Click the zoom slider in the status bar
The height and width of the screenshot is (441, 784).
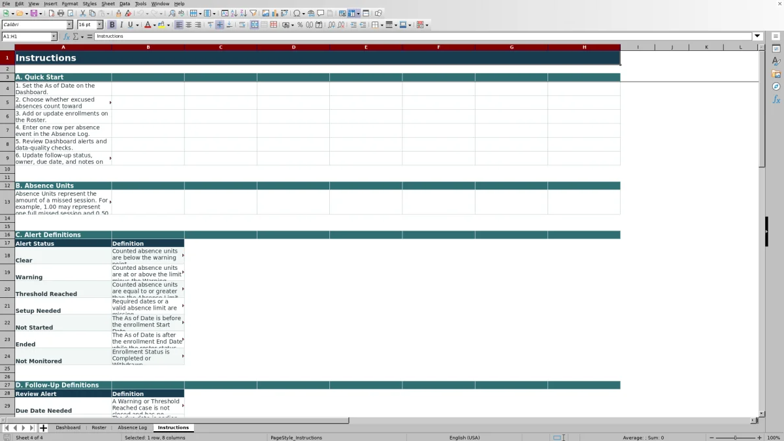pos(735,438)
